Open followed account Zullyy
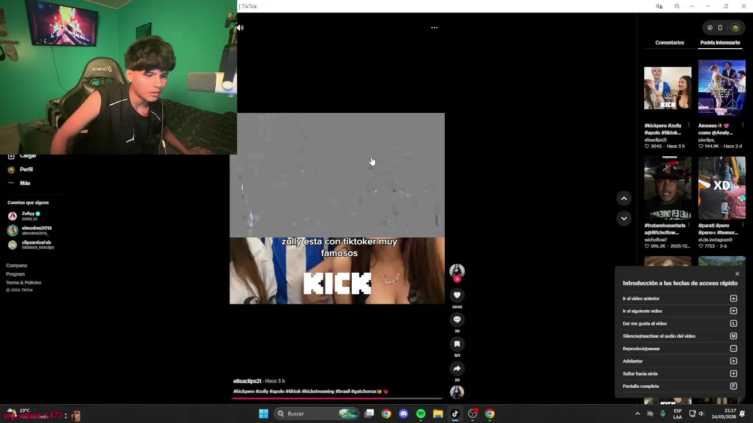The image size is (753, 423). [x=25, y=216]
